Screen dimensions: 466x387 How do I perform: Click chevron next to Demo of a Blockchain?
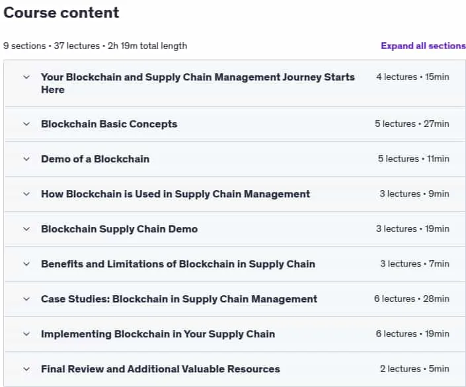pyautogui.click(x=26, y=159)
